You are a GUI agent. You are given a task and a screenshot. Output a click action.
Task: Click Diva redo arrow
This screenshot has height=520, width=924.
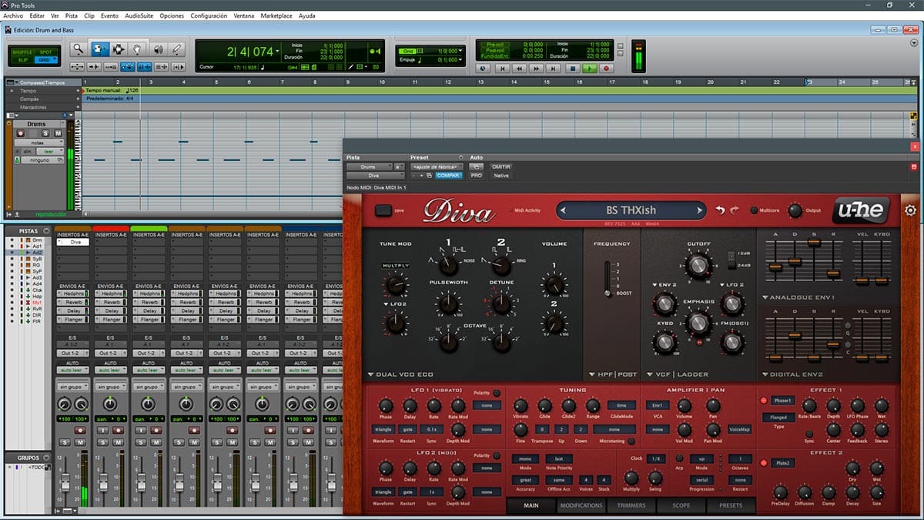click(735, 210)
